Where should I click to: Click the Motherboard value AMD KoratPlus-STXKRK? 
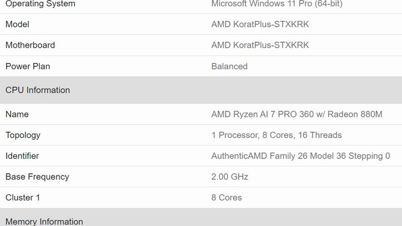(260, 45)
